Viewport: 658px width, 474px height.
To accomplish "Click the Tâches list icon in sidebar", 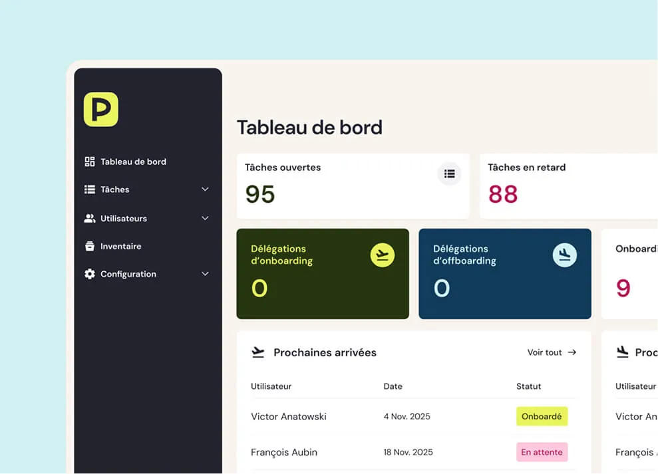I will coord(89,189).
